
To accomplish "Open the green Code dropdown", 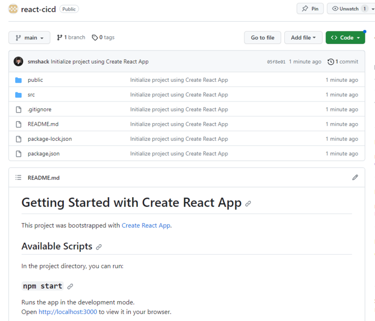I will coord(345,37).
